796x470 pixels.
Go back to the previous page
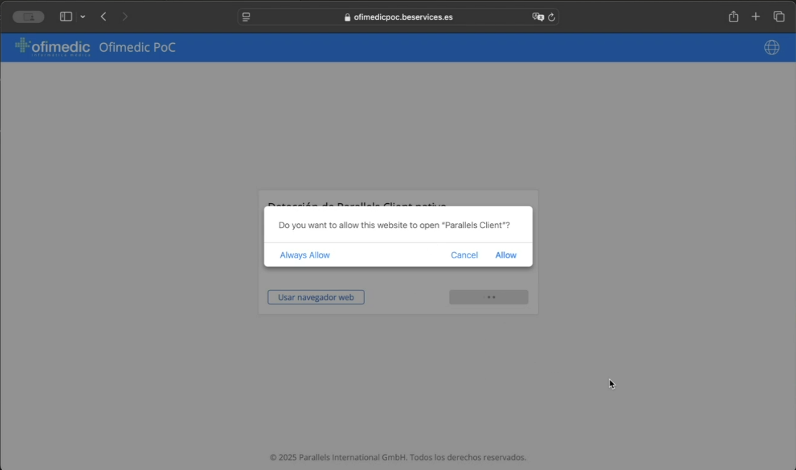(x=103, y=17)
